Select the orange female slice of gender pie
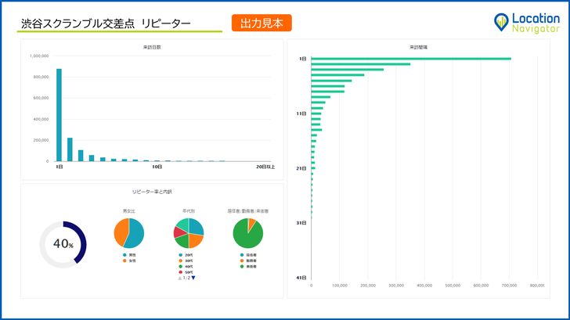570x320 pixels. click(121, 232)
